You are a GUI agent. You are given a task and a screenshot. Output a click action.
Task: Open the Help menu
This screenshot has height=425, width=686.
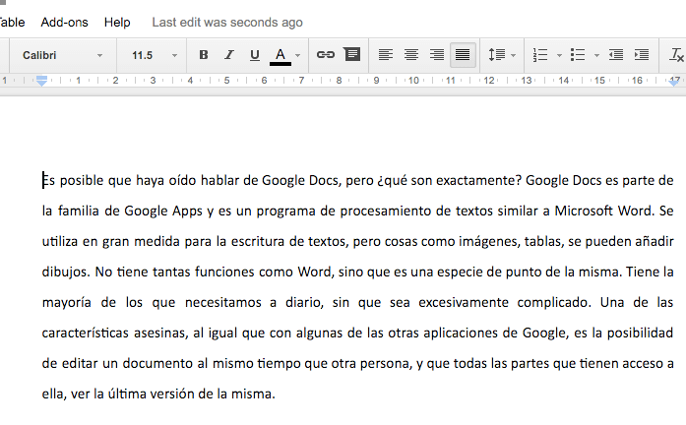tap(117, 23)
